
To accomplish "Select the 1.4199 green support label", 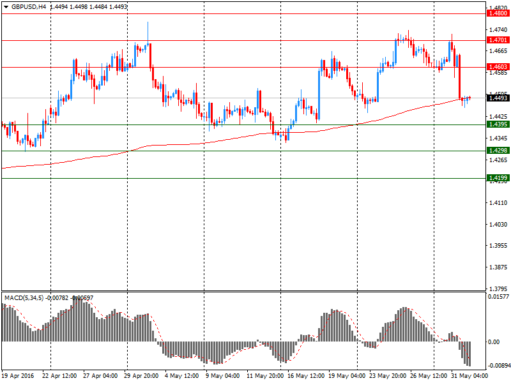I will pos(498,178).
